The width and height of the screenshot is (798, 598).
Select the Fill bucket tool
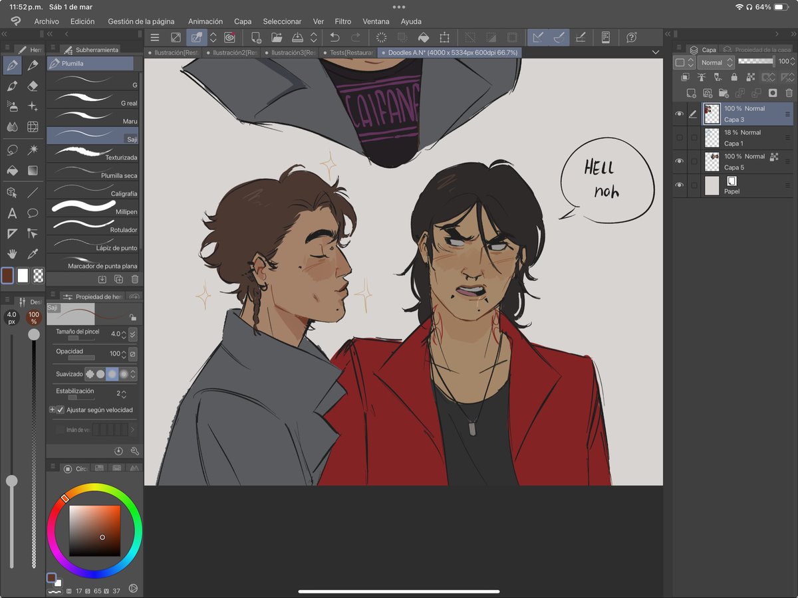12,171
